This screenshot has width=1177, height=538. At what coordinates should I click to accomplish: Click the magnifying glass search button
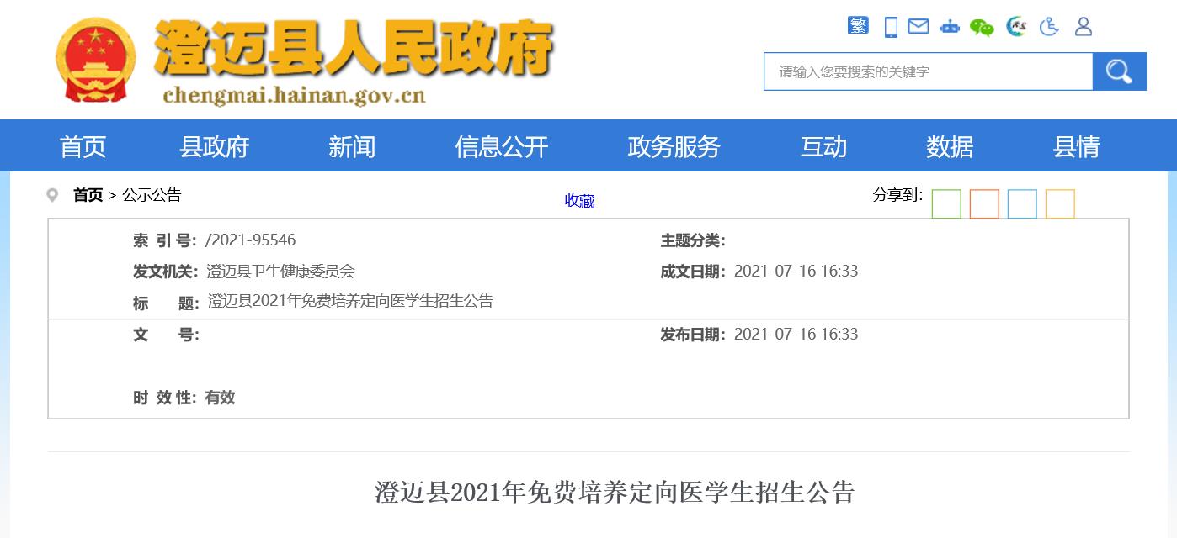1119,71
